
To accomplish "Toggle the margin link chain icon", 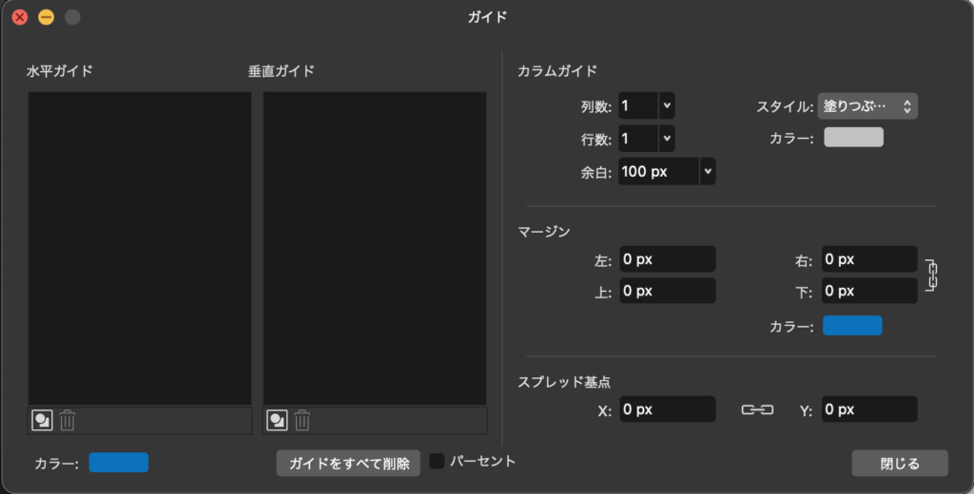I will click(931, 275).
